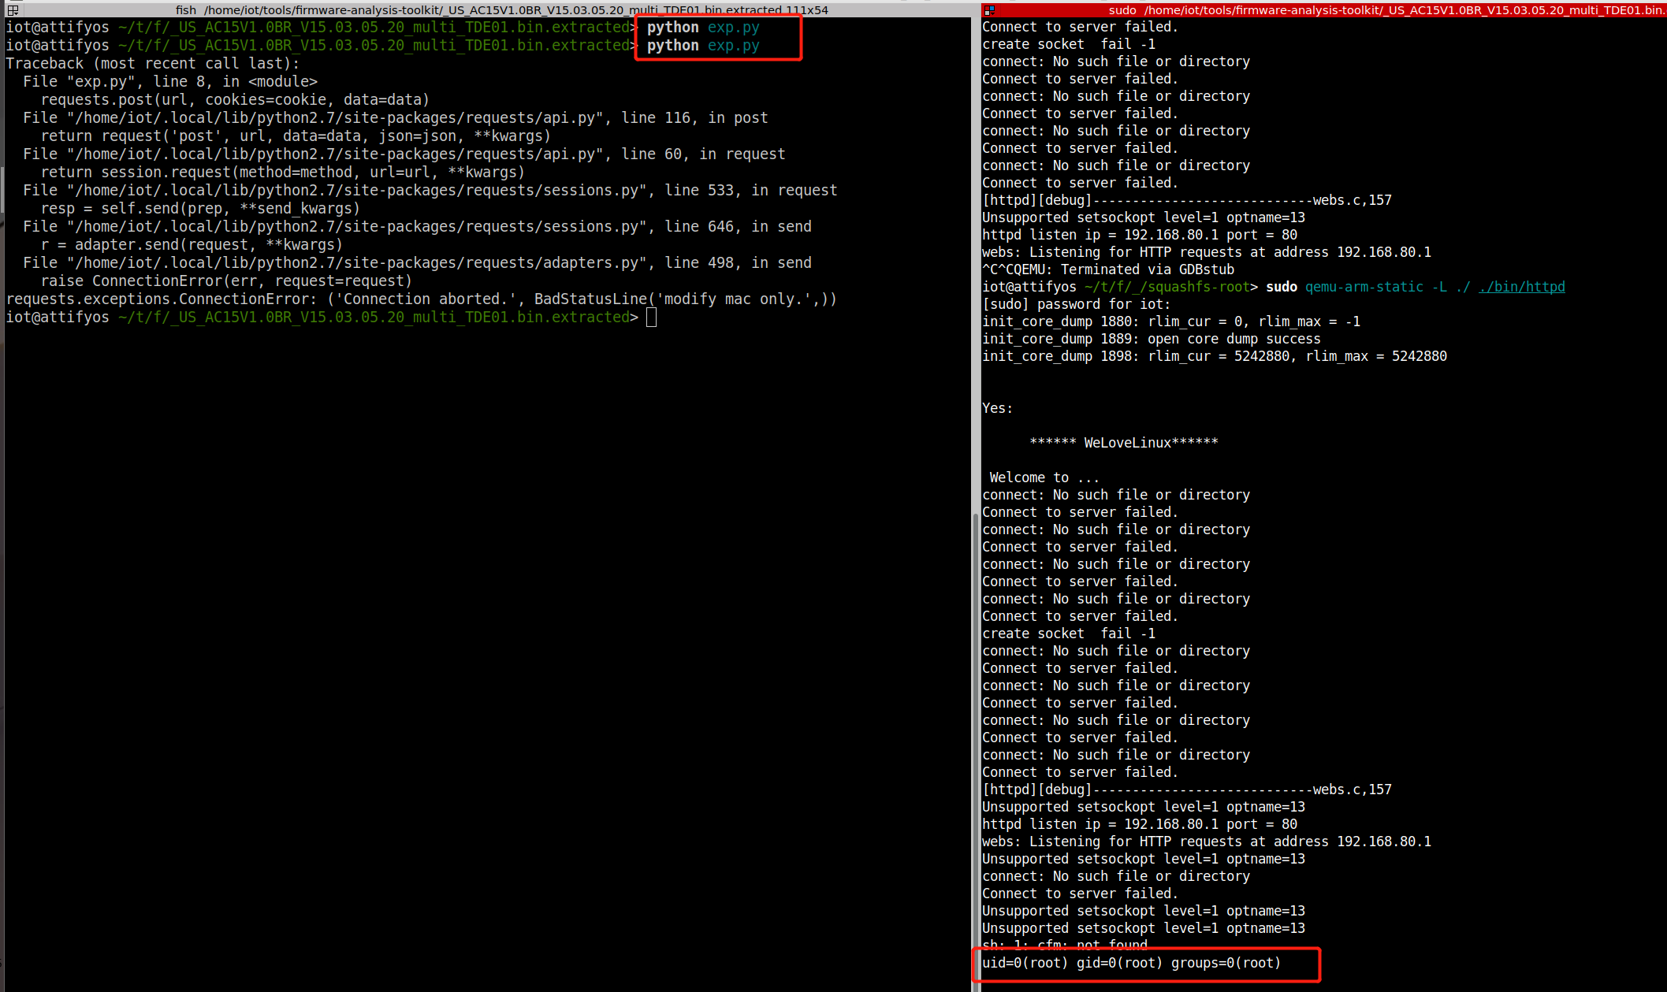Click the 'sh: 1: cfm: not found' line

(1064, 945)
